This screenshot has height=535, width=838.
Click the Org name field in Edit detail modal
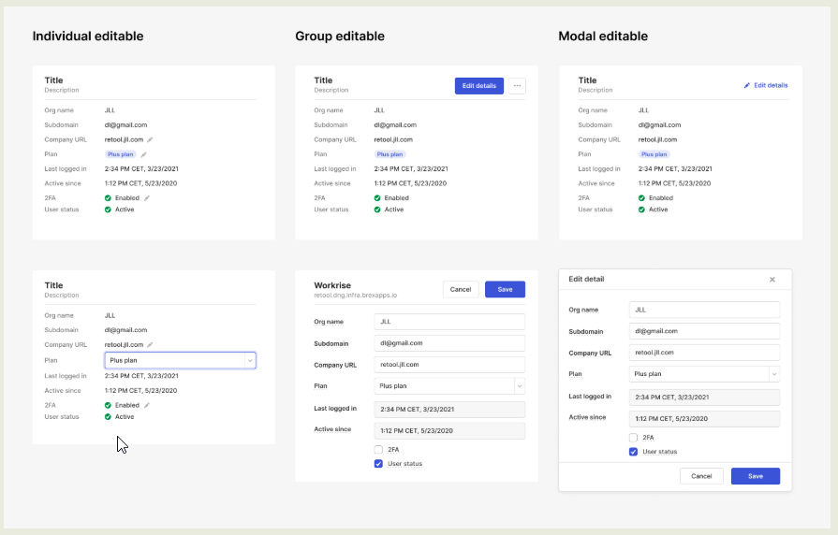(x=704, y=310)
